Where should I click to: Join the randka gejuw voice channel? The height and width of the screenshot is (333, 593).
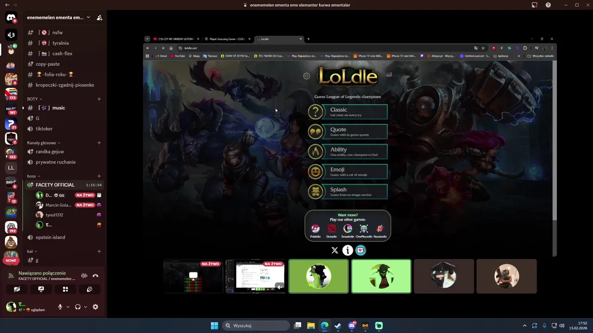[65, 152]
